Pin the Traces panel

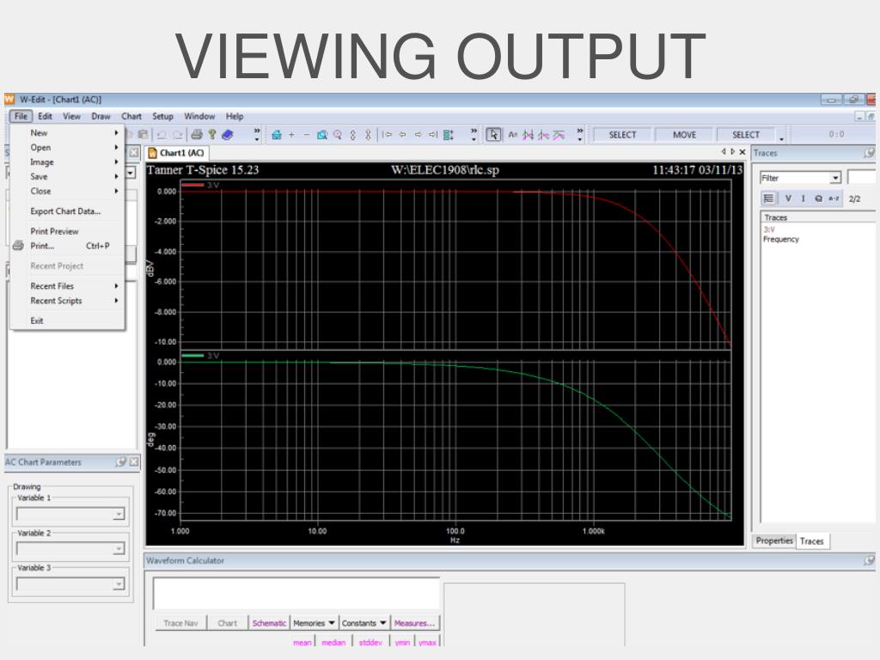click(x=870, y=153)
